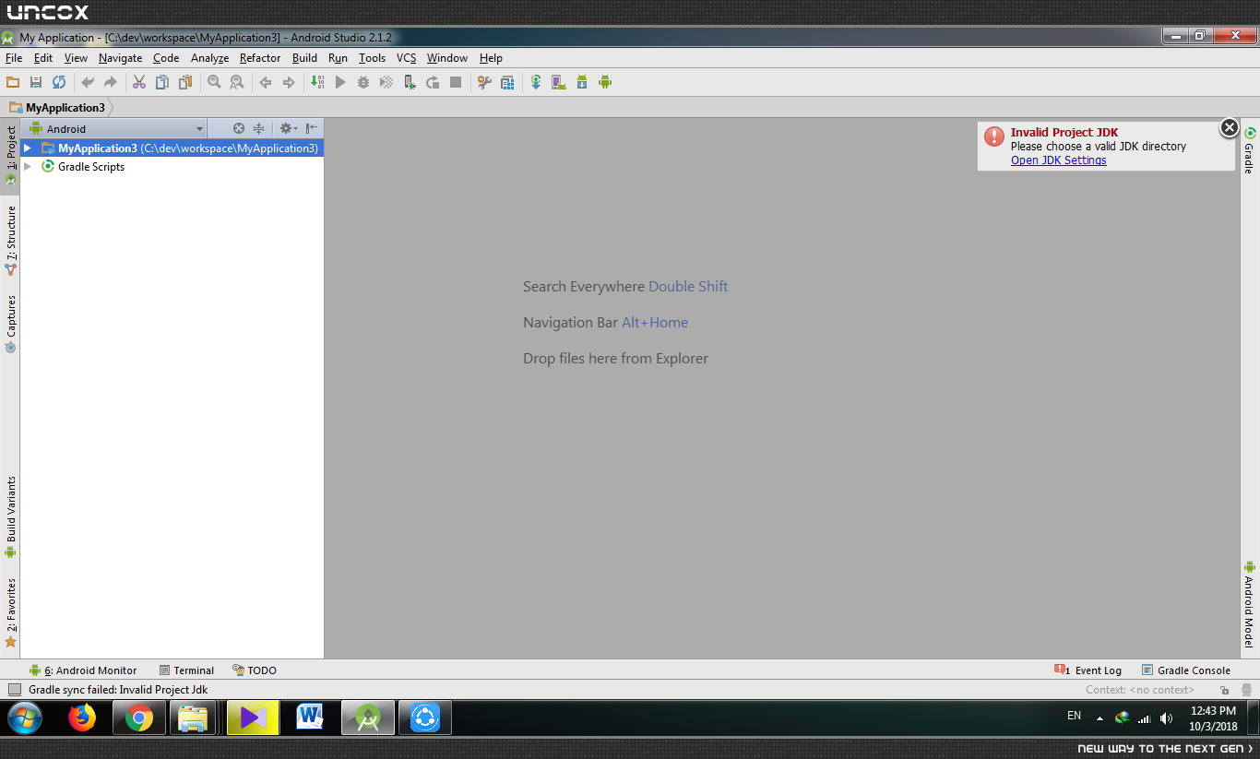Open the VCS menu
This screenshot has width=1260, height=759.
click(407, 58)
